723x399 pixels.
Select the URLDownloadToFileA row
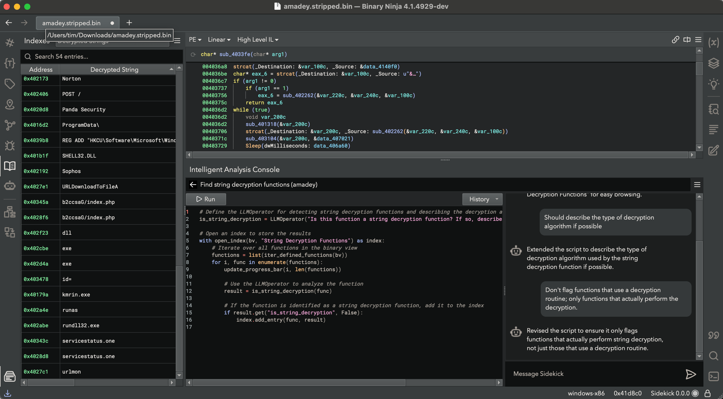(98, 186)
